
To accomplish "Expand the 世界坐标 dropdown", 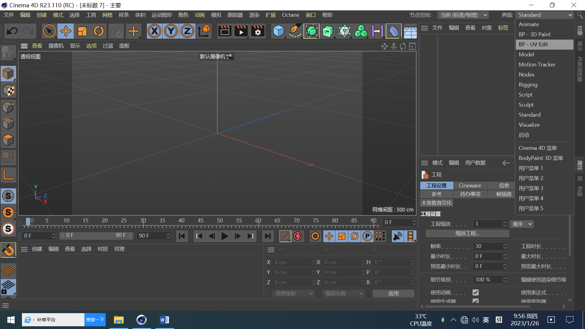I will 294,293.
